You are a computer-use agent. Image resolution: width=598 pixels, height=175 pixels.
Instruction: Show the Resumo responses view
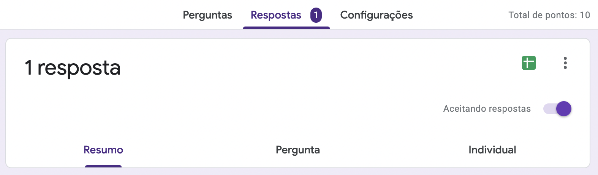point(103,150)
